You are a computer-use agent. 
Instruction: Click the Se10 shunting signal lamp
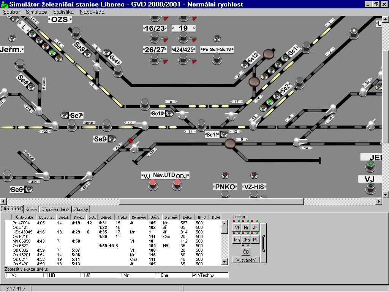(168, 113)
